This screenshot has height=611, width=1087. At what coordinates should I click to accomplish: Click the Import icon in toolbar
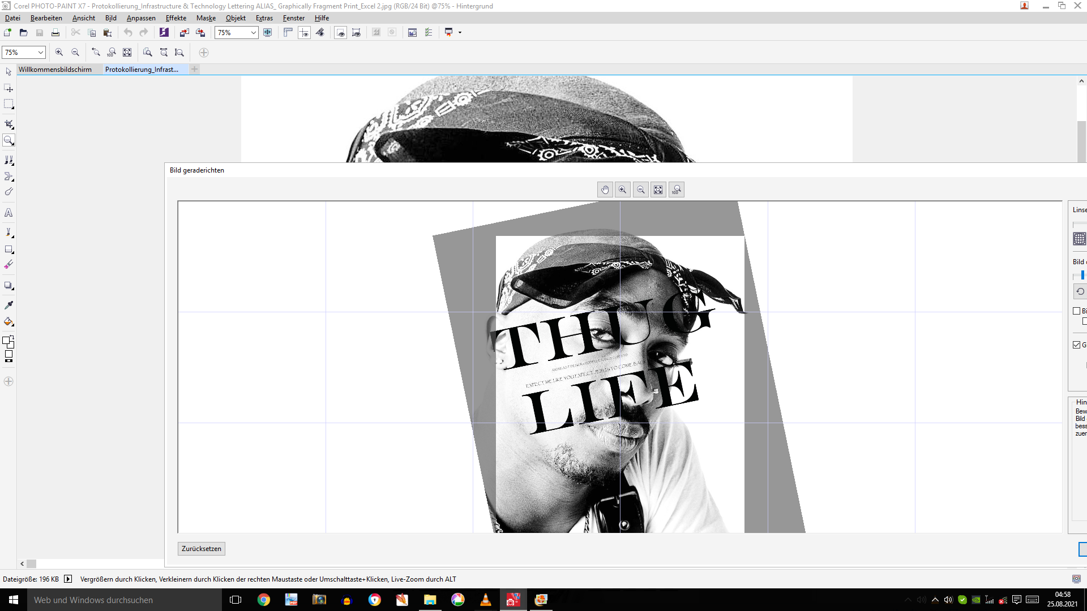[x=185, y=33]
